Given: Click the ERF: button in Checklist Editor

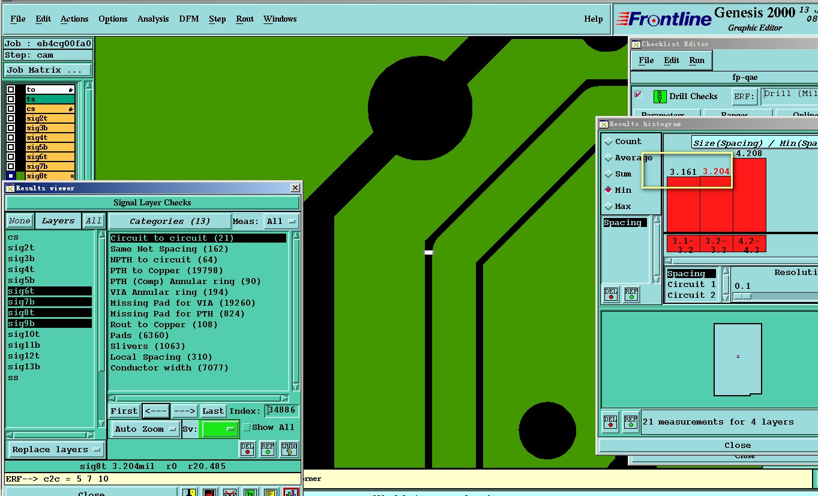Looking at the screenshot, I should [x=744, y=96].
